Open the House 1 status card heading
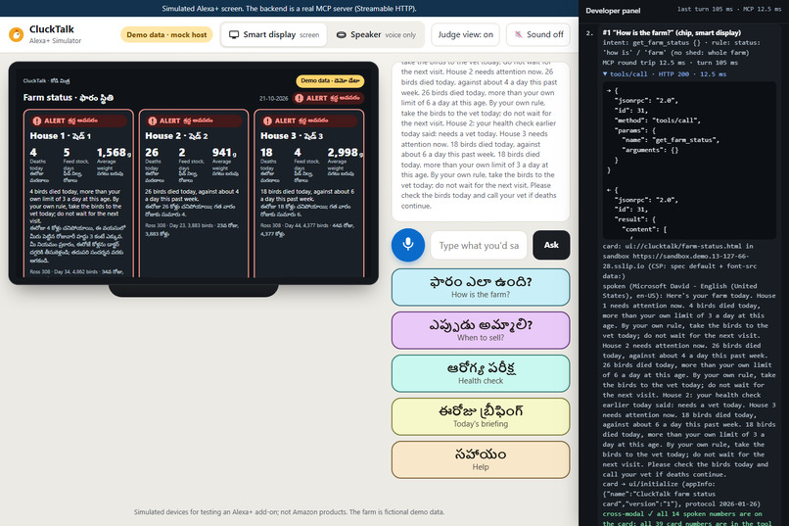789x526 pixels. tap(61, 136)
